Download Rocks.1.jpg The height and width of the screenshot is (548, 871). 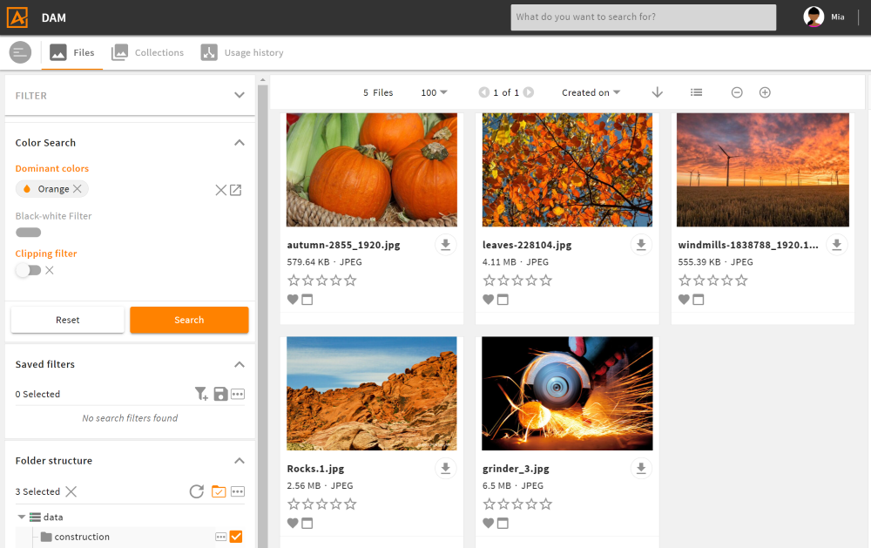(x=445, y=469)
